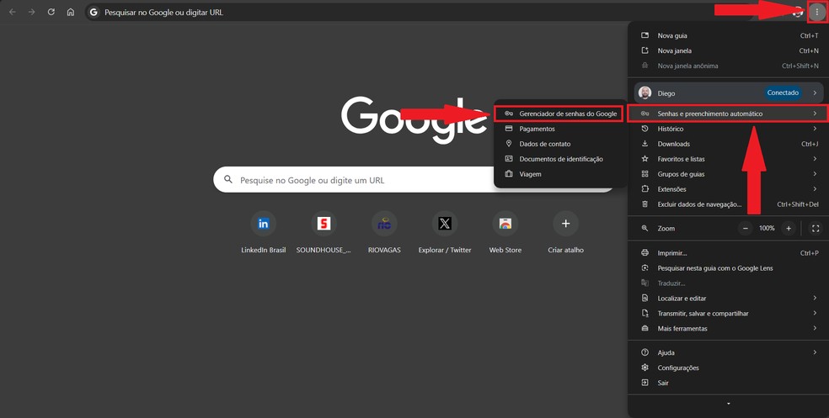This screenshot has height=418, width=829.
Task: Open Configurações from the menu
Action: tap(729, 368)
